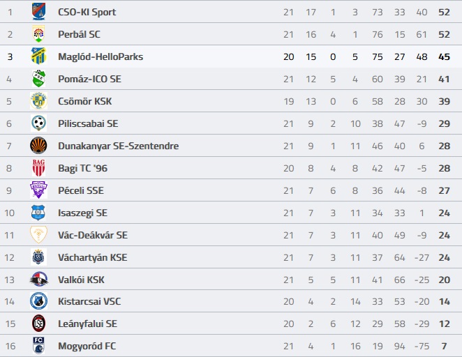Click the CSO-KI Sport team crest
Image resolution: width=462 pixels, height=357 pixels.
tap(38, 11)
